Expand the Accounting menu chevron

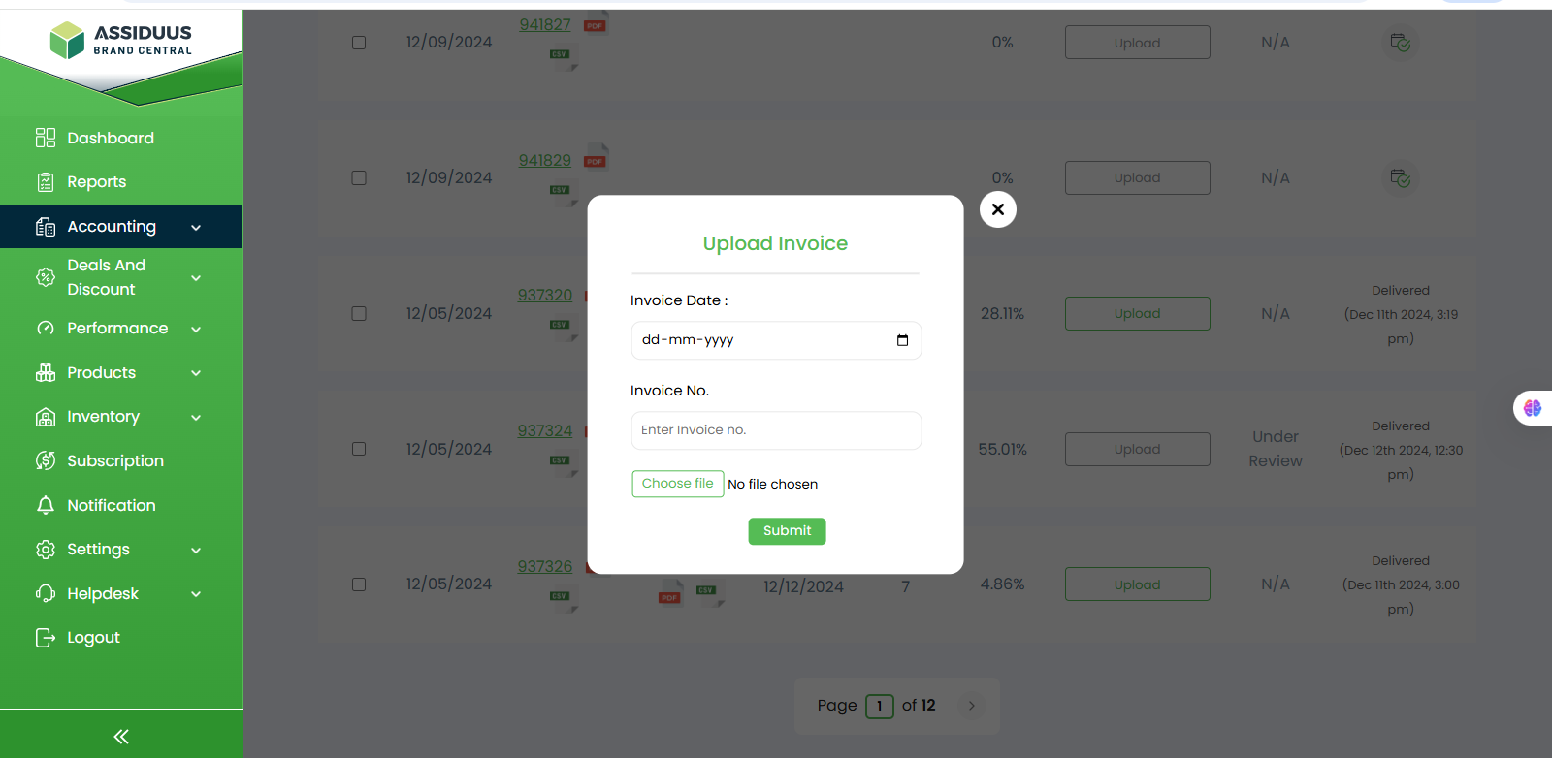[x=196, y=228]
